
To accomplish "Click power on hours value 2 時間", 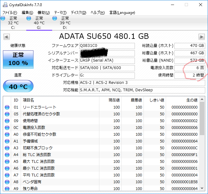I will 190,76.
